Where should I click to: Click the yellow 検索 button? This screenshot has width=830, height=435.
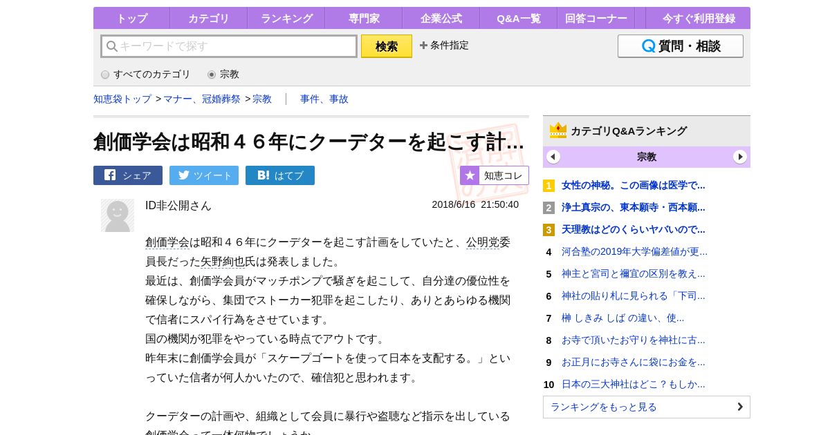pos(387,46)
